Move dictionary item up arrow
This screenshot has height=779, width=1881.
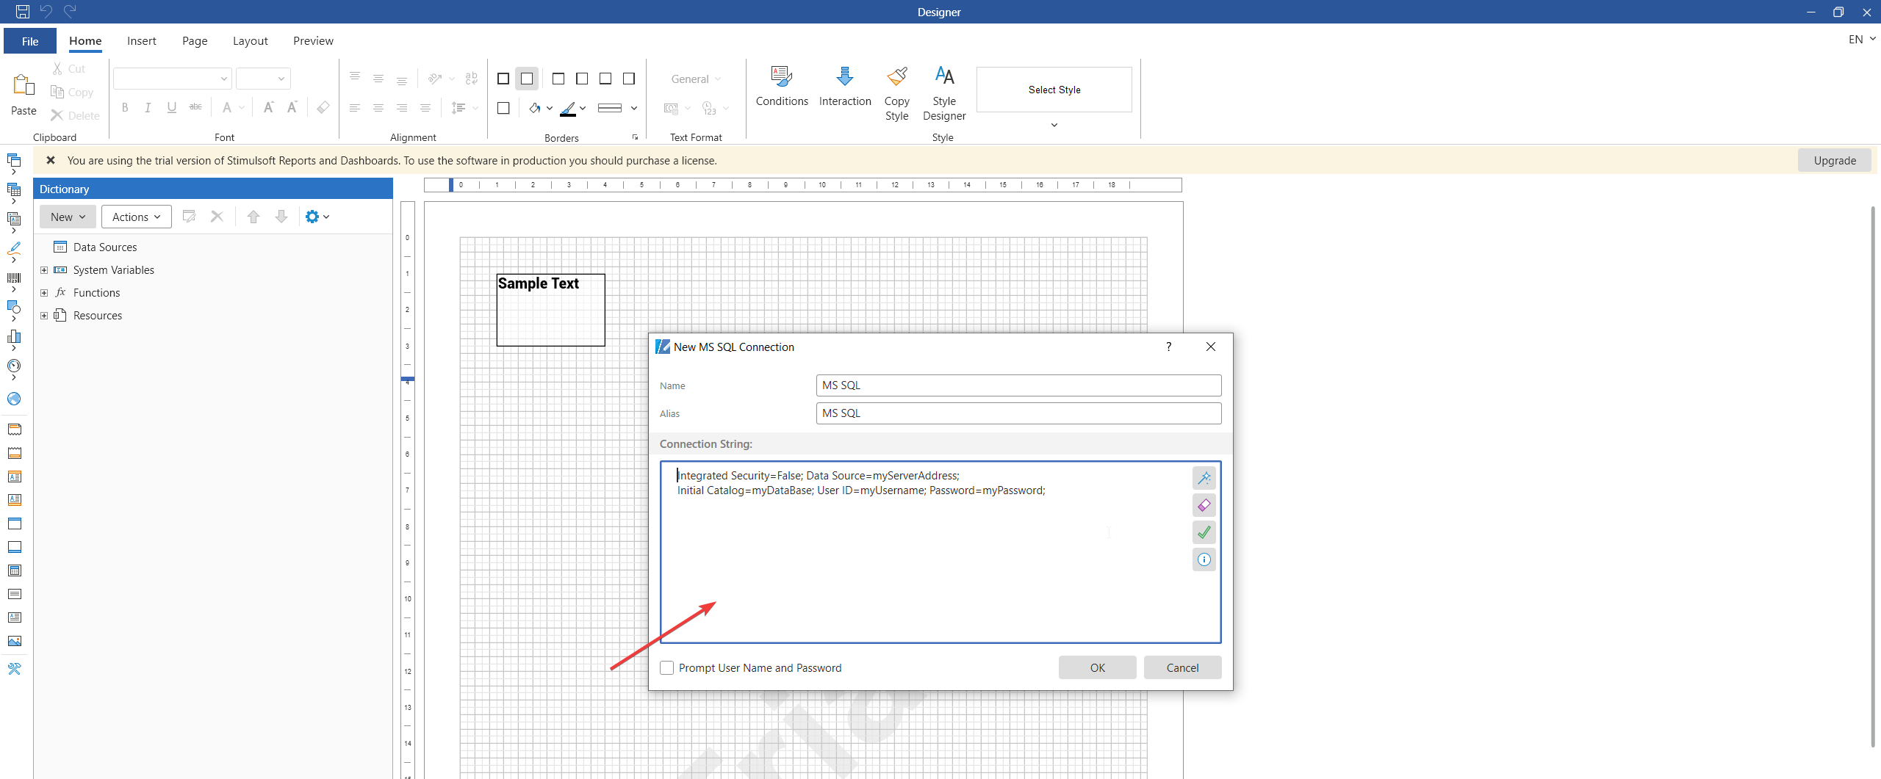point(253,217)
